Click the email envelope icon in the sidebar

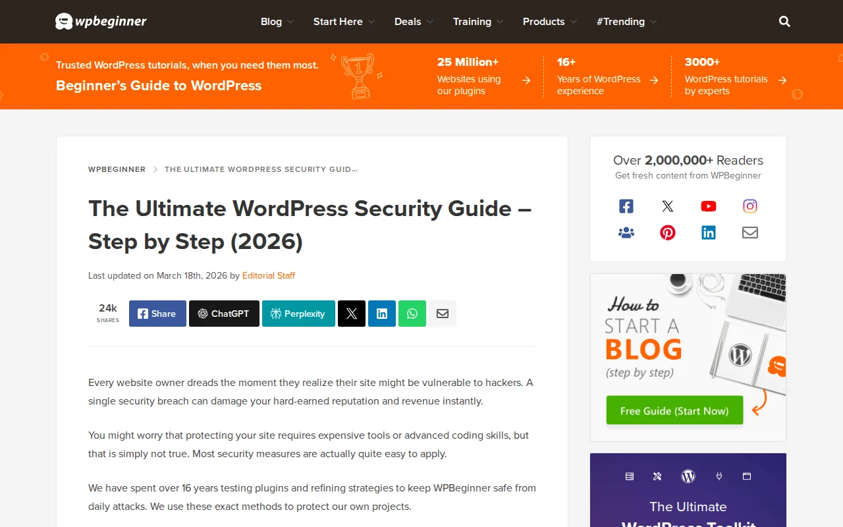(x=749, y=232)
